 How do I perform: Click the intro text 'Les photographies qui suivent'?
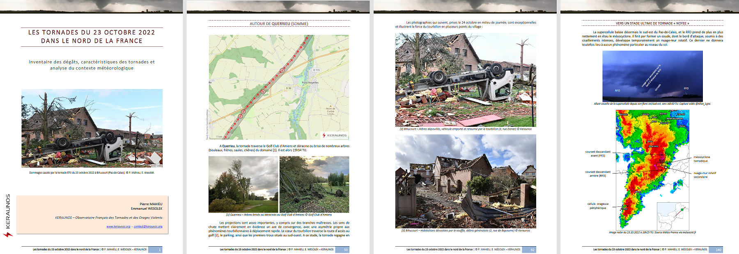(x=466, y=25)
